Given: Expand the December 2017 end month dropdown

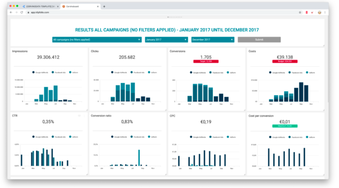Looking at the screenshot, I should [x=213, y=40].
